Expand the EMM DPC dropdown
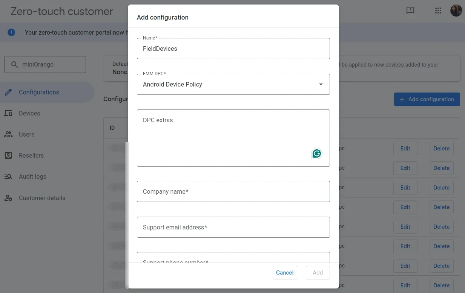 click(x=321, y=84)
